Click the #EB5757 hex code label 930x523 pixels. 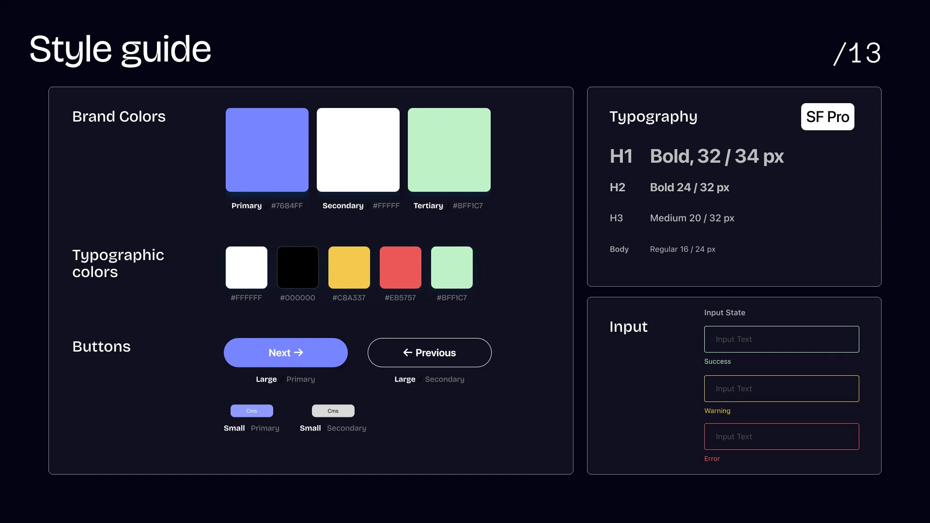(x=400, y=298)
